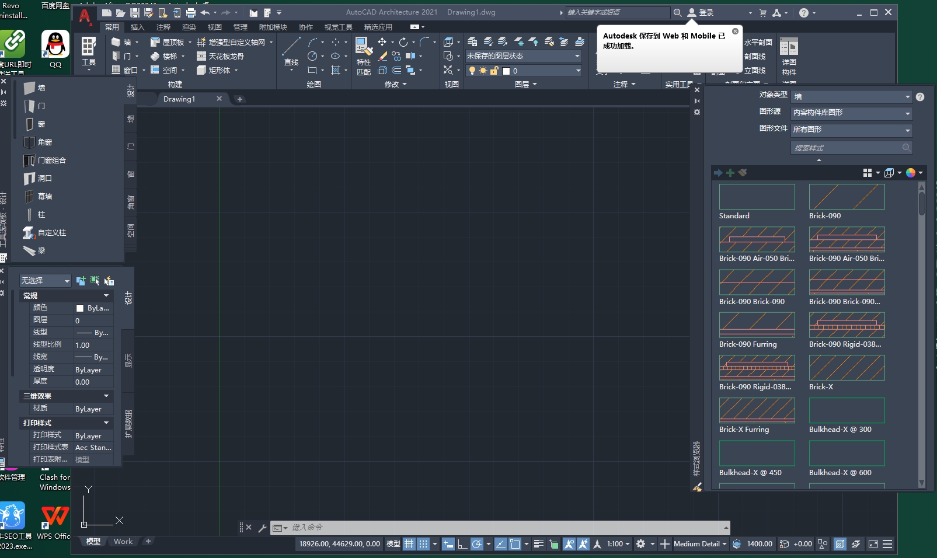Toggle ortho mode in the status bar
The width and height of the screenshot is (937, 558).
tap(463, 544)
